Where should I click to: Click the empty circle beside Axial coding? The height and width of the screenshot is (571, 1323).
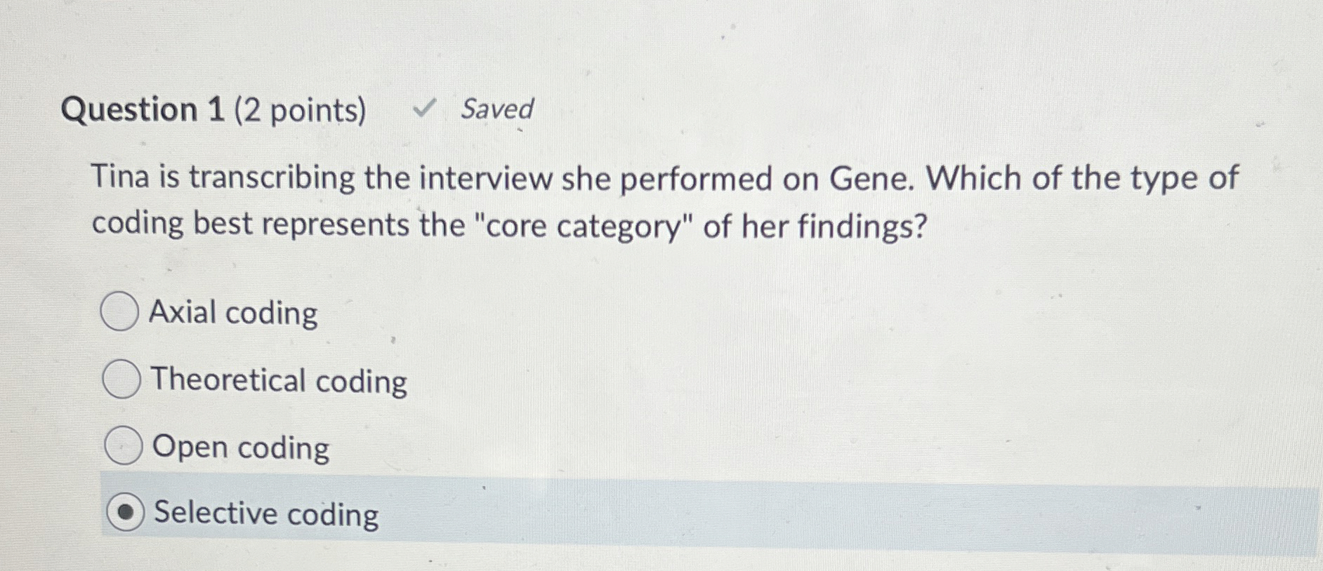point(118,311)
